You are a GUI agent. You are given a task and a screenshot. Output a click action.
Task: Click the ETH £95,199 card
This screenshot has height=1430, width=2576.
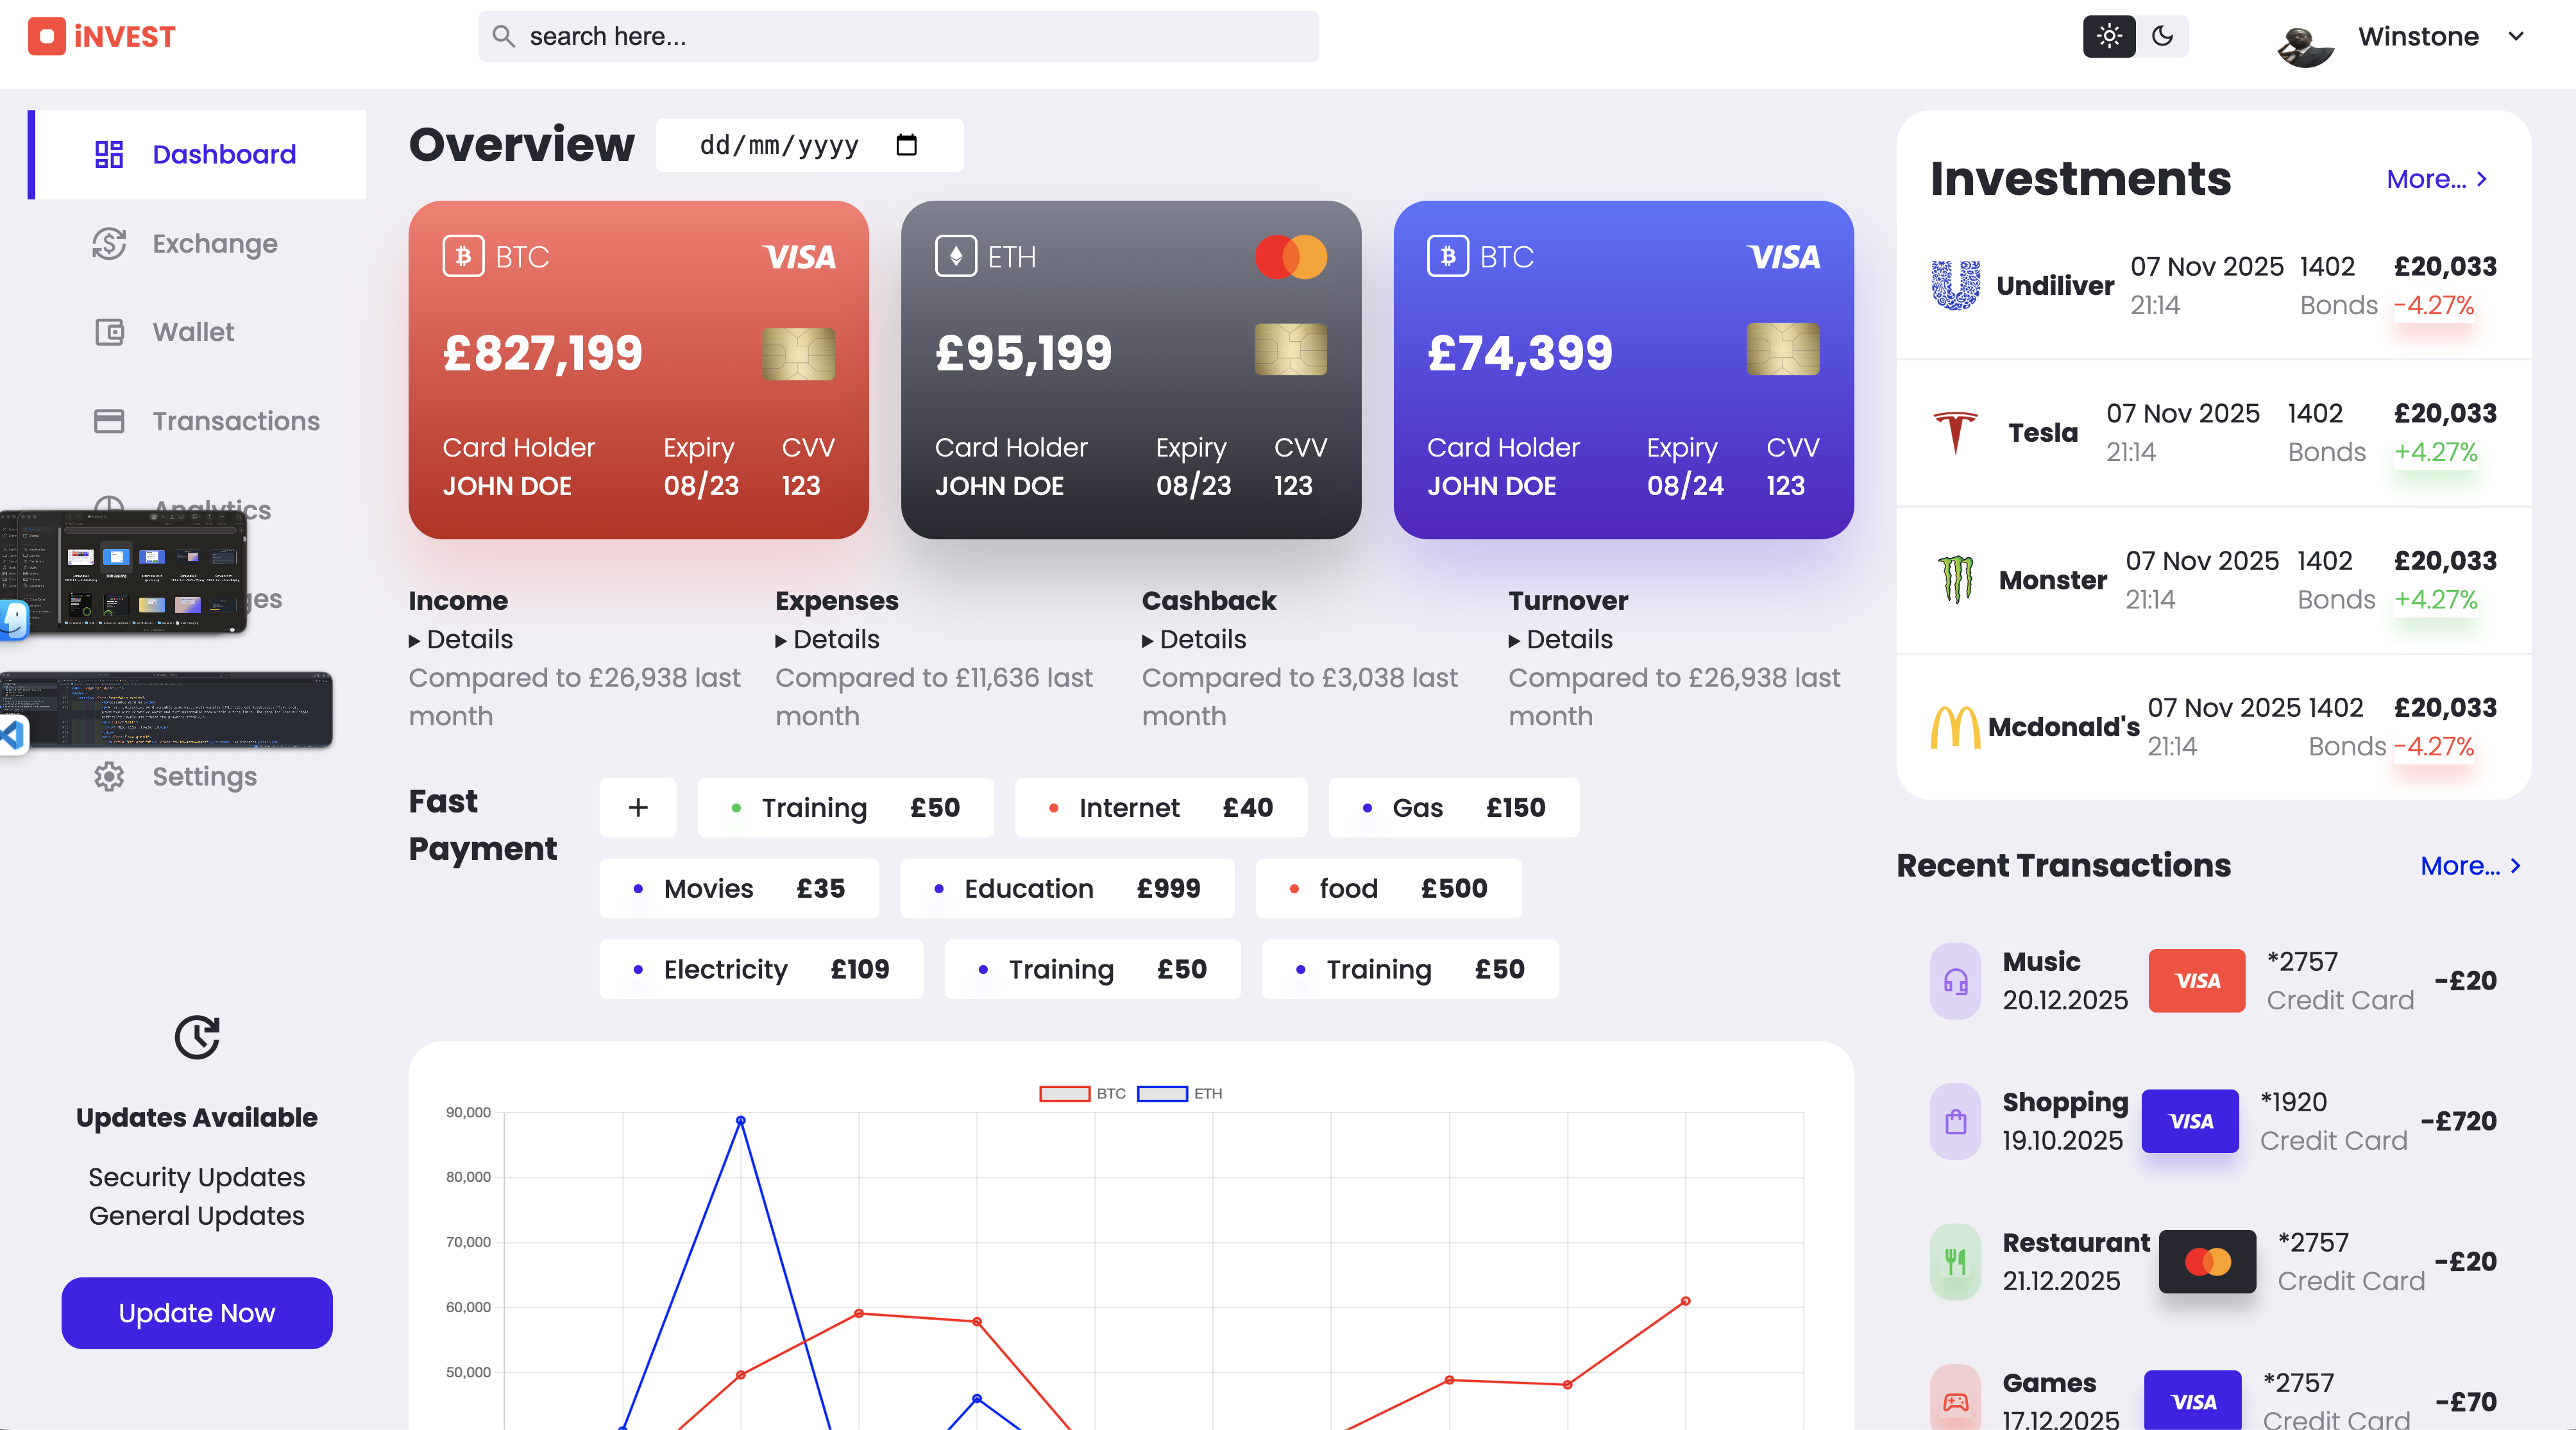1131,370
